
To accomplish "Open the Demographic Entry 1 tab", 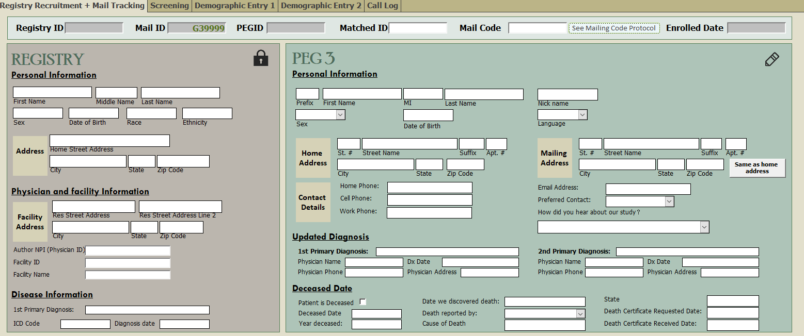I will pyautogui.click(x=235, y=6).
